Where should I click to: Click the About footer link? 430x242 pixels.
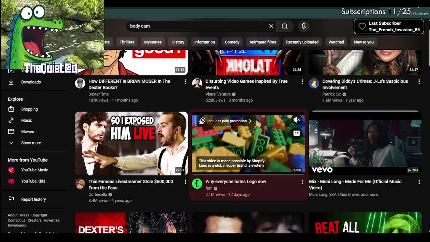[13, 215]
